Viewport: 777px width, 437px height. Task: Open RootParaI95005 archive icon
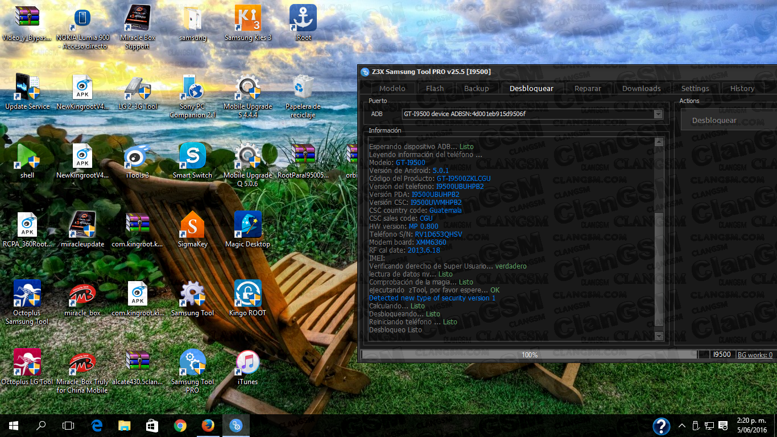[303, 156]
